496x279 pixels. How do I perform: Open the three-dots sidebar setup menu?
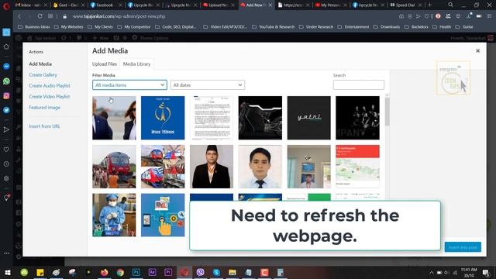[x=6, y=253]
